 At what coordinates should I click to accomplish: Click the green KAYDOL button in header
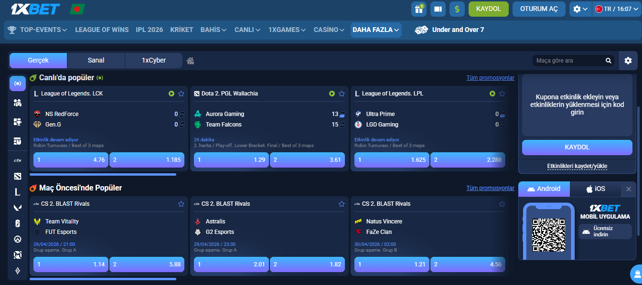pyautogui.click(x=489, y=9)
